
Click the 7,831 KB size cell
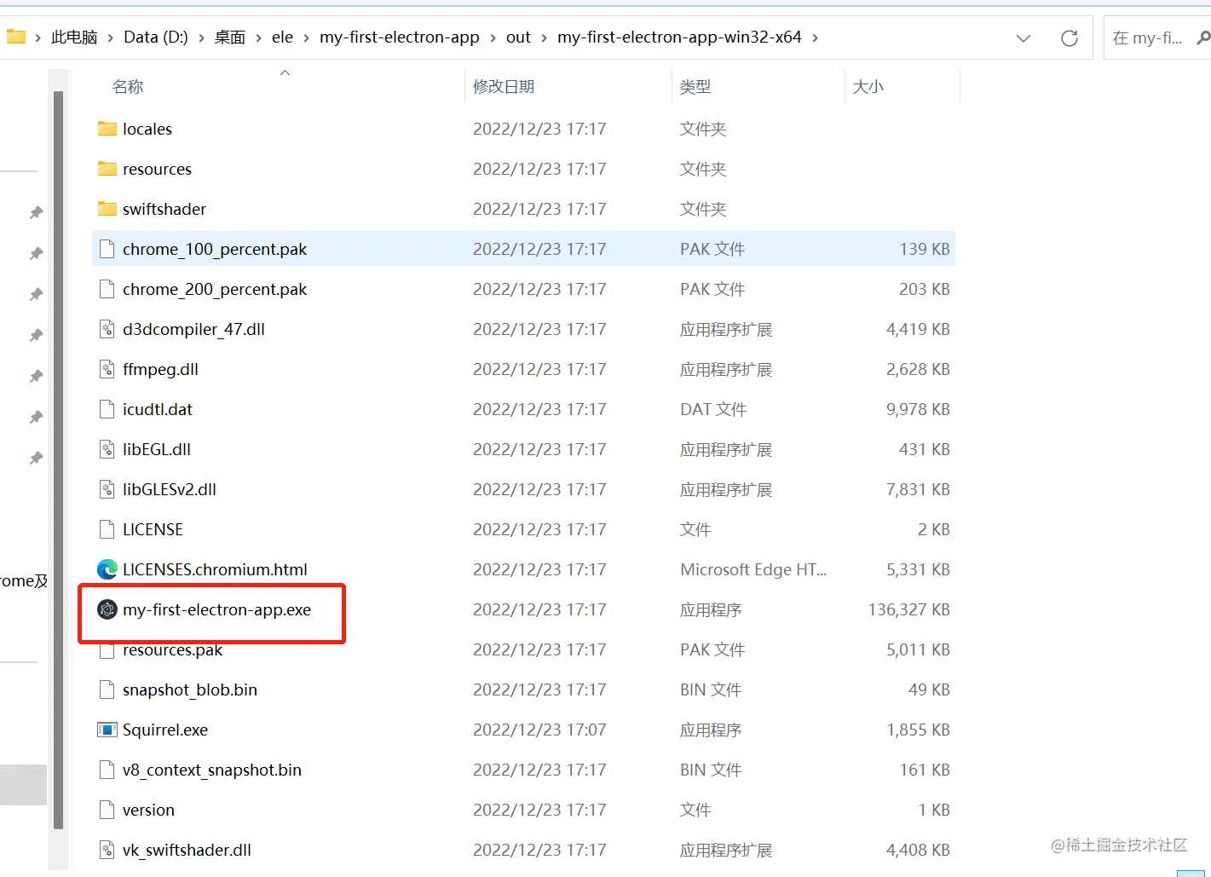[918, 489]
